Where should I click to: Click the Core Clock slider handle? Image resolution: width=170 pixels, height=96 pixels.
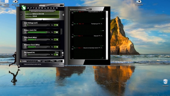pos(35,39)
